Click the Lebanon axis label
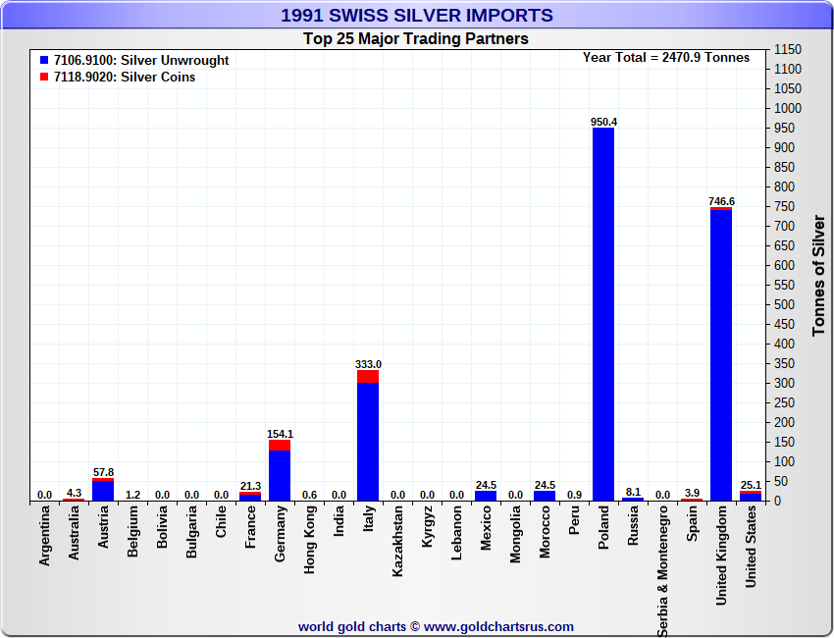 [456, 533]
